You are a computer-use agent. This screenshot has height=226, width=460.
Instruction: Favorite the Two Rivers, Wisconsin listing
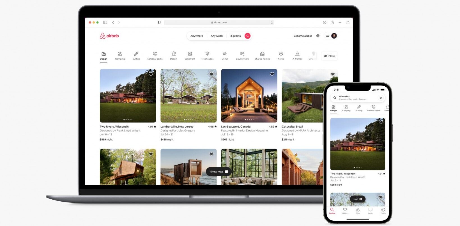tap(151, 74)
